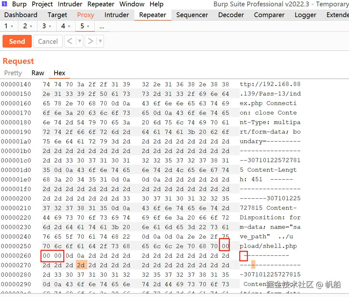349x297 pixels.
Task: Click ASCII text 'Disposition: for'
Action: click(270, 218)
